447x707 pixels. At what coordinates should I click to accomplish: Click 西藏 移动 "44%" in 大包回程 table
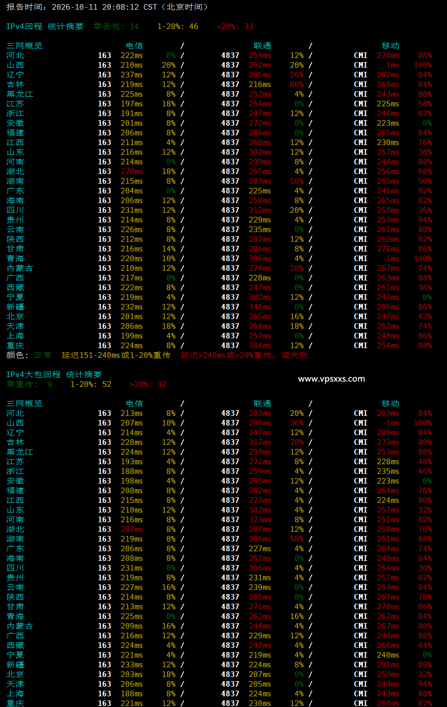pyautogui.click(x=425, y=645)
